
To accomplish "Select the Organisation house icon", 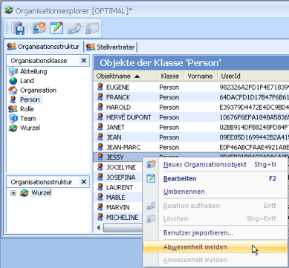I will click(13, 91).
